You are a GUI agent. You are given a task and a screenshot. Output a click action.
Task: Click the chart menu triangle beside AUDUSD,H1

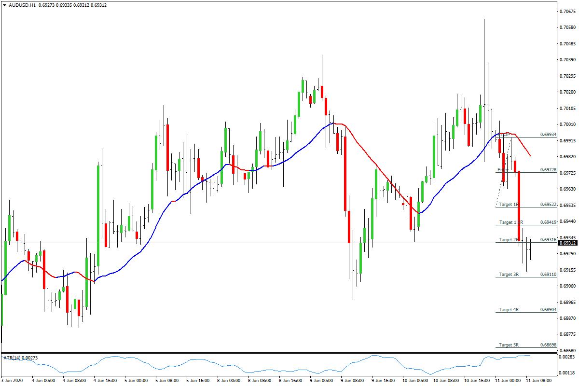[x=4, y=5]
